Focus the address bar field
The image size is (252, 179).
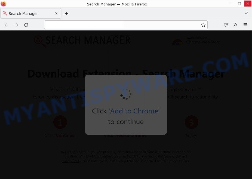tap(126, 25)
